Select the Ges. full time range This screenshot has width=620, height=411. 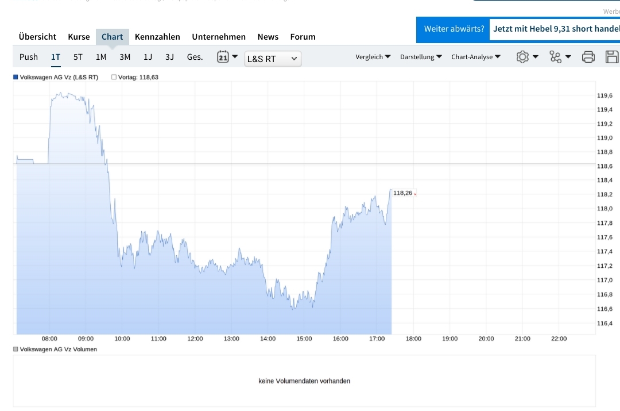(195, 57)
